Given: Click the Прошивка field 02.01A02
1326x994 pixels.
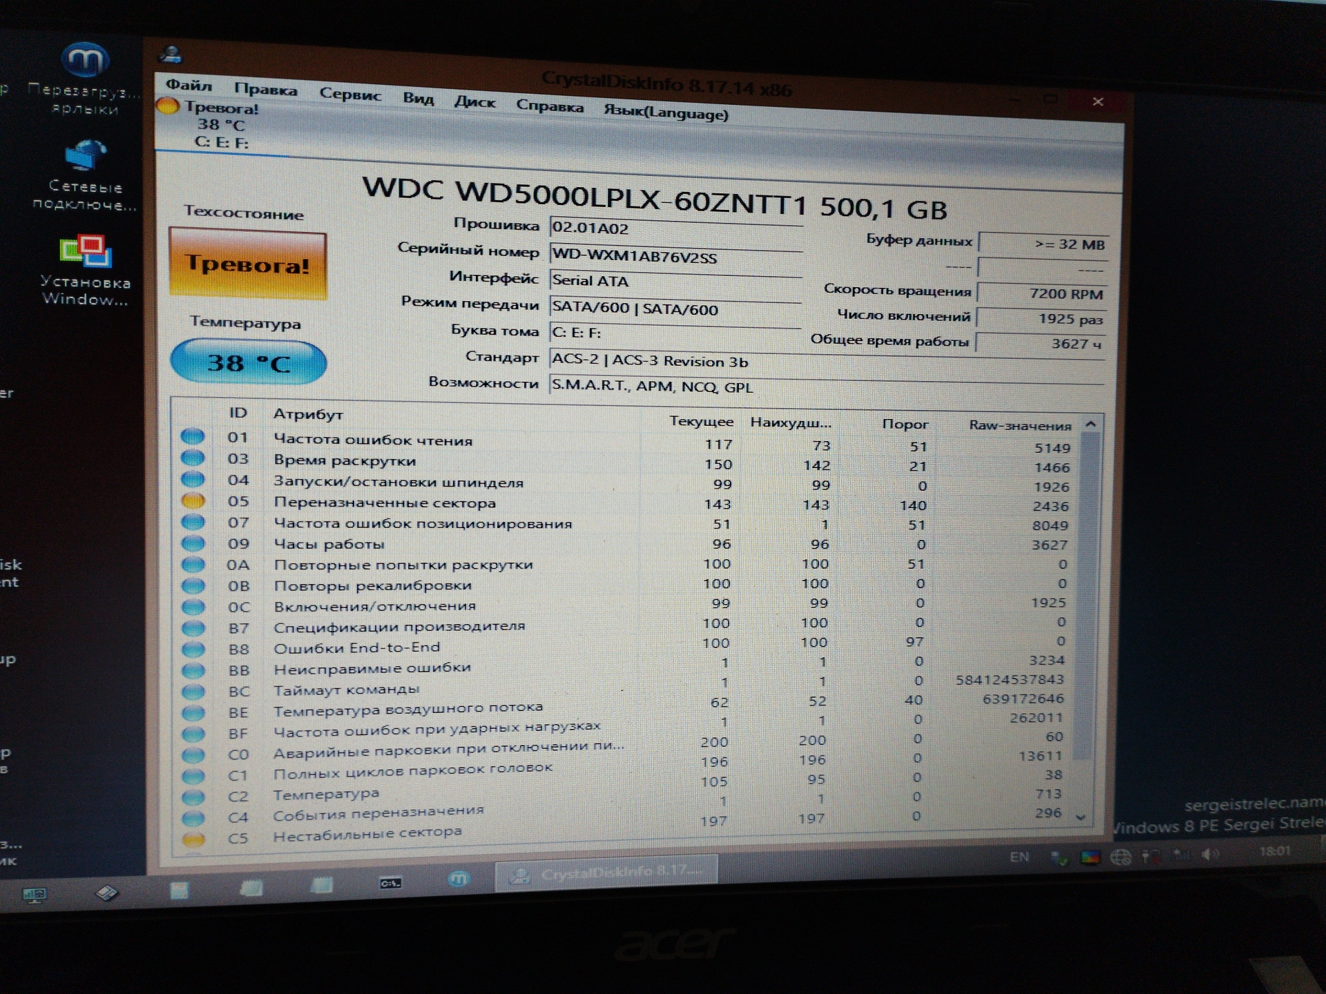Looking at the screenshot, I should click(676, 228).
